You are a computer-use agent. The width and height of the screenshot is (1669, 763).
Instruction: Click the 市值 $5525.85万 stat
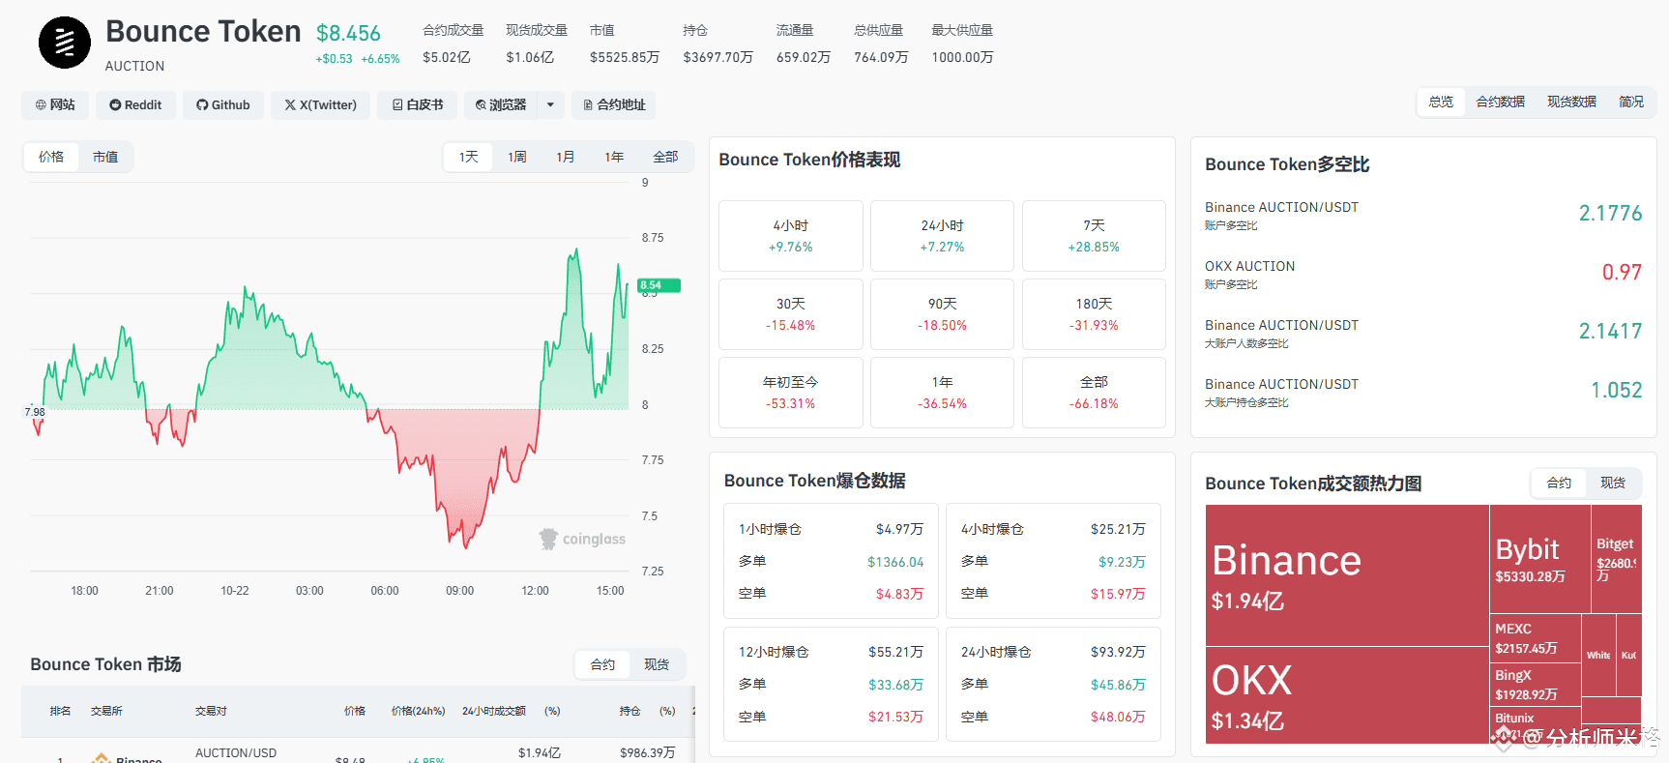pos(624,44)
